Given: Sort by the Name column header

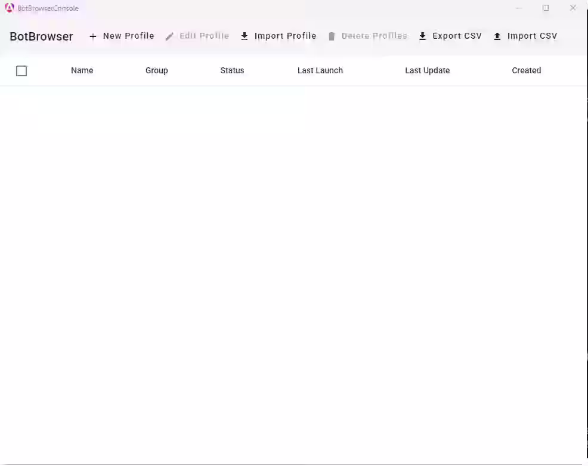Looking at the screenshot, I should coord(82,70).
